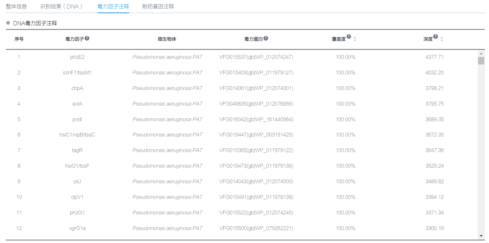Click protein VFG015447(gb|WP_003151425)
This screenshot has width=489, height=243.
click(x=256, y=135)
